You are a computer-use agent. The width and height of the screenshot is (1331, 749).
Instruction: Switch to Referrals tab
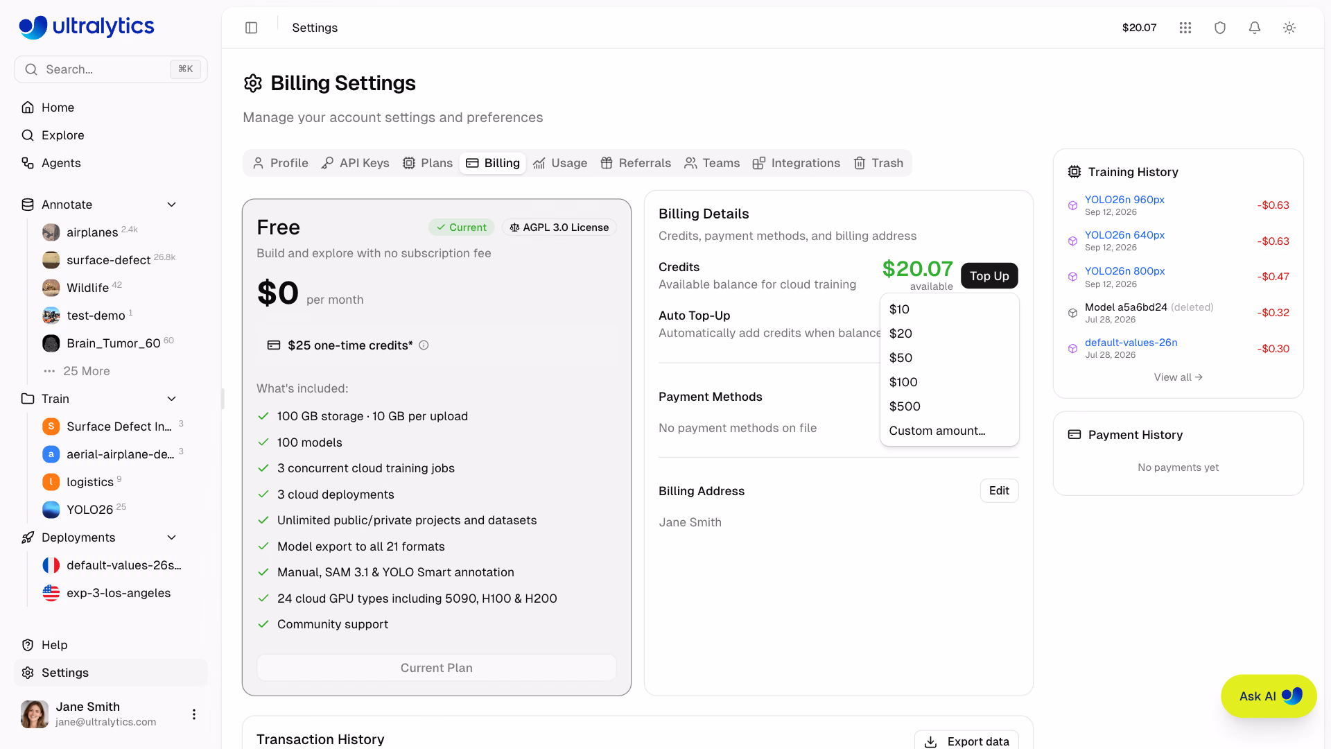[636, 163]
